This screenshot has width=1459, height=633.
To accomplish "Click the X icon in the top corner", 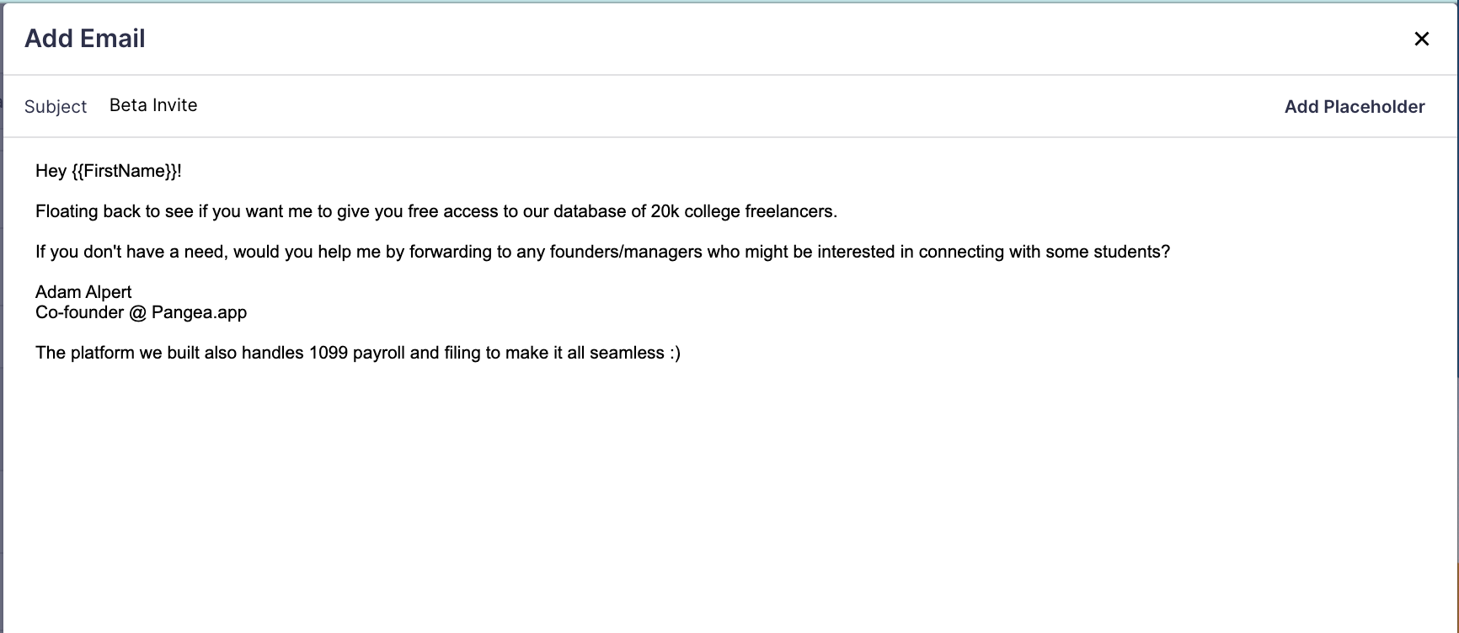I will tap(1422, 39).
